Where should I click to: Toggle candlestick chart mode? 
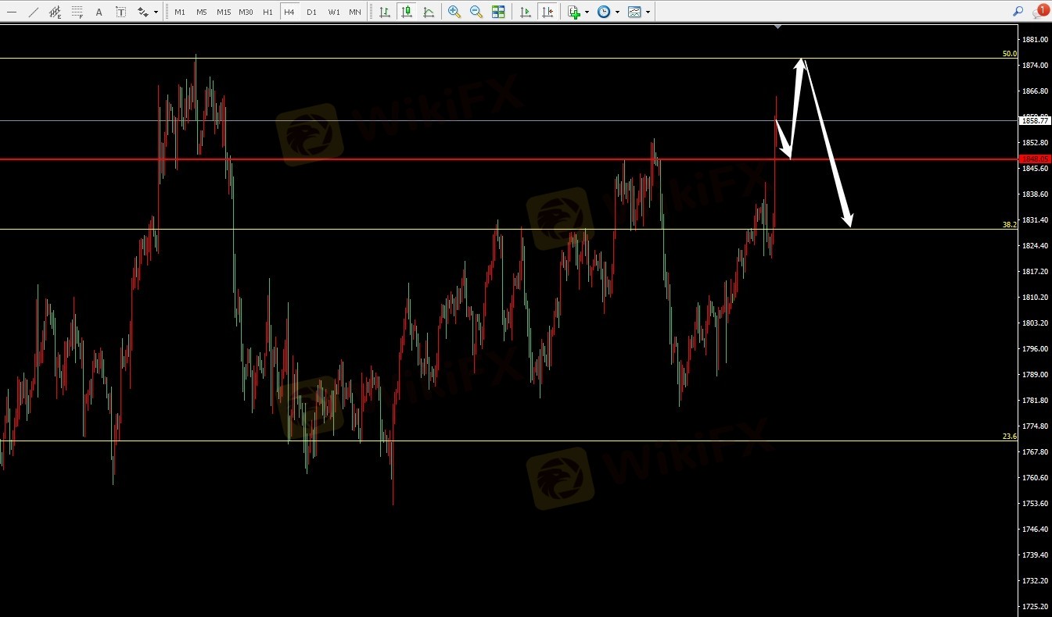coord(407,12)
